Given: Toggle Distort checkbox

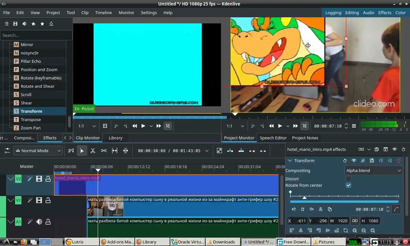Looking at the screenshot, I should pos(348,179).
